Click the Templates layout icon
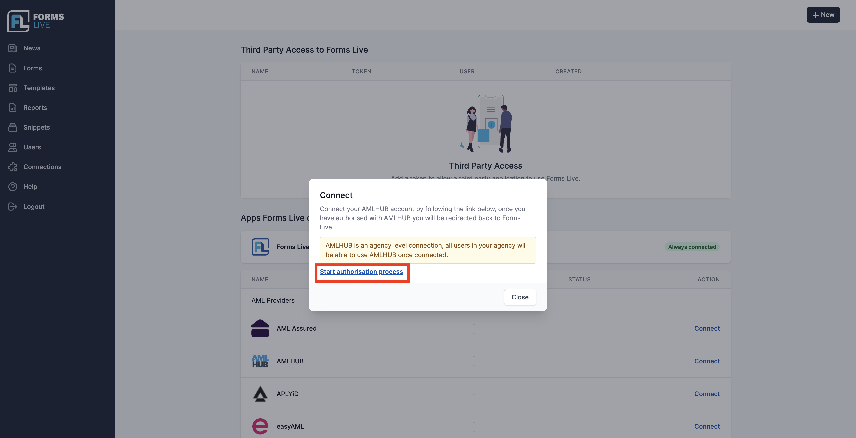 click(13, 88)
